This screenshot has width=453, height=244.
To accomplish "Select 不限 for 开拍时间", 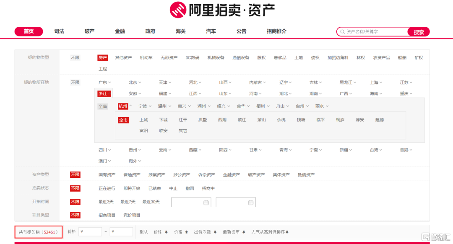I will pos(75,202).
